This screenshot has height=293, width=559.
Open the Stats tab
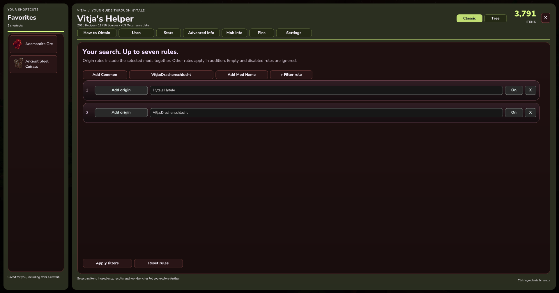point(168,33)
